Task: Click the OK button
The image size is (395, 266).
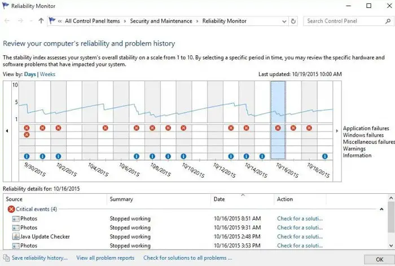Action: 379,259
